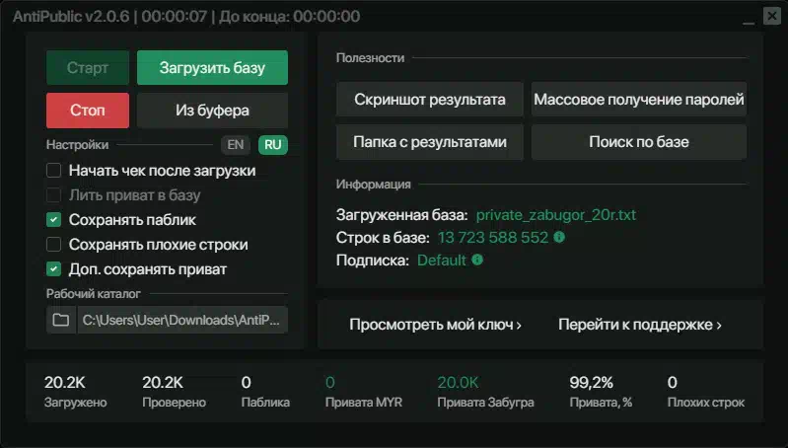Screen dimensions: 788x448
Task: Close the AntiPublic window
Action: pos(772,16)
